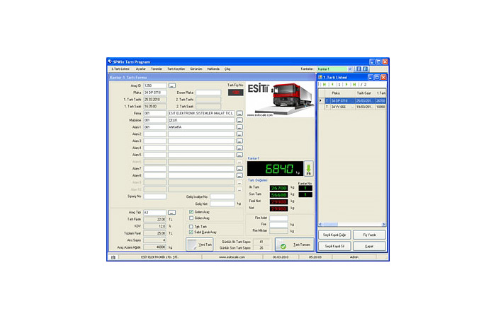
Task: Open the Tanımlar menu
Action: [157, 69]
